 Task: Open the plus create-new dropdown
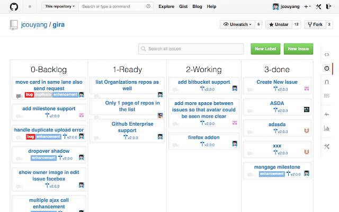click(308, 7)
